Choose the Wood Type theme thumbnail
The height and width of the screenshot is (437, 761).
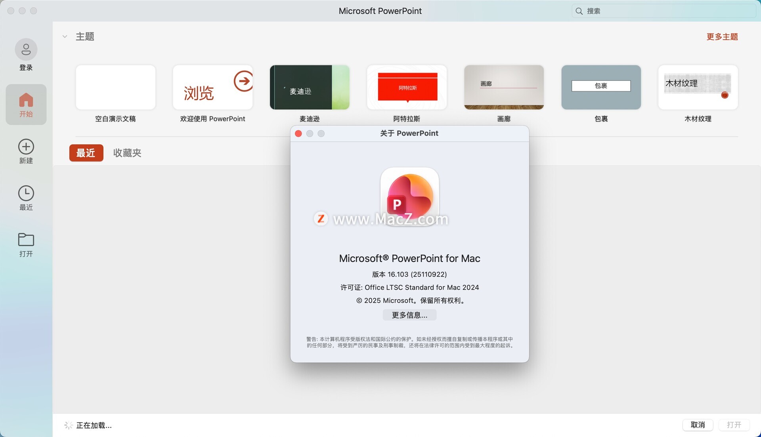pos(698,87)
